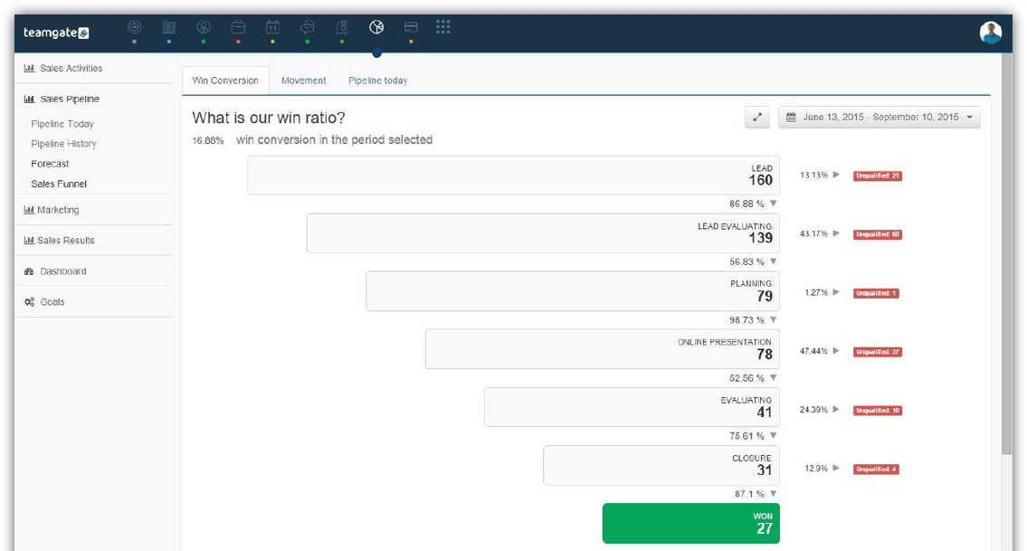Click the down arrow next to 87.1 %
This screenshot has height=551, width=1027.
click(774, 493)
